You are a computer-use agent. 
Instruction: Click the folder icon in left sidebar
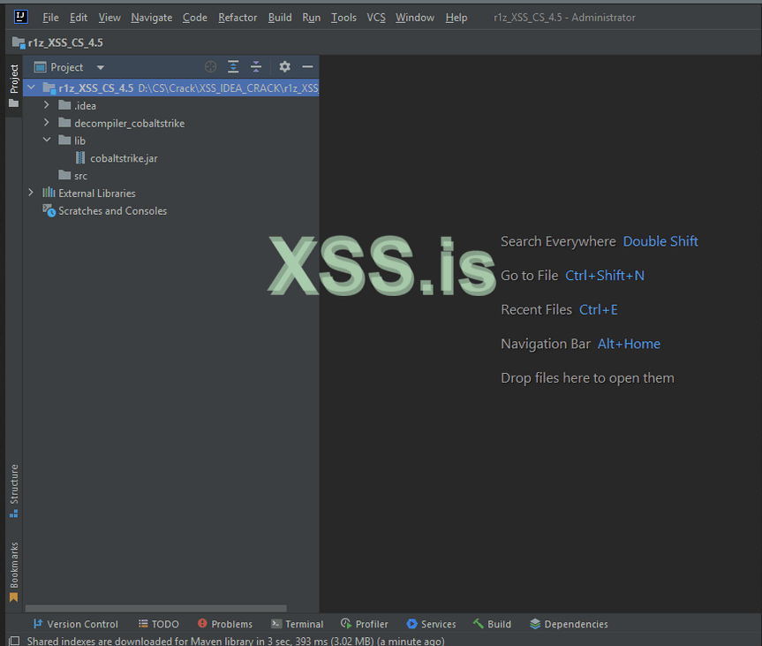13,103
